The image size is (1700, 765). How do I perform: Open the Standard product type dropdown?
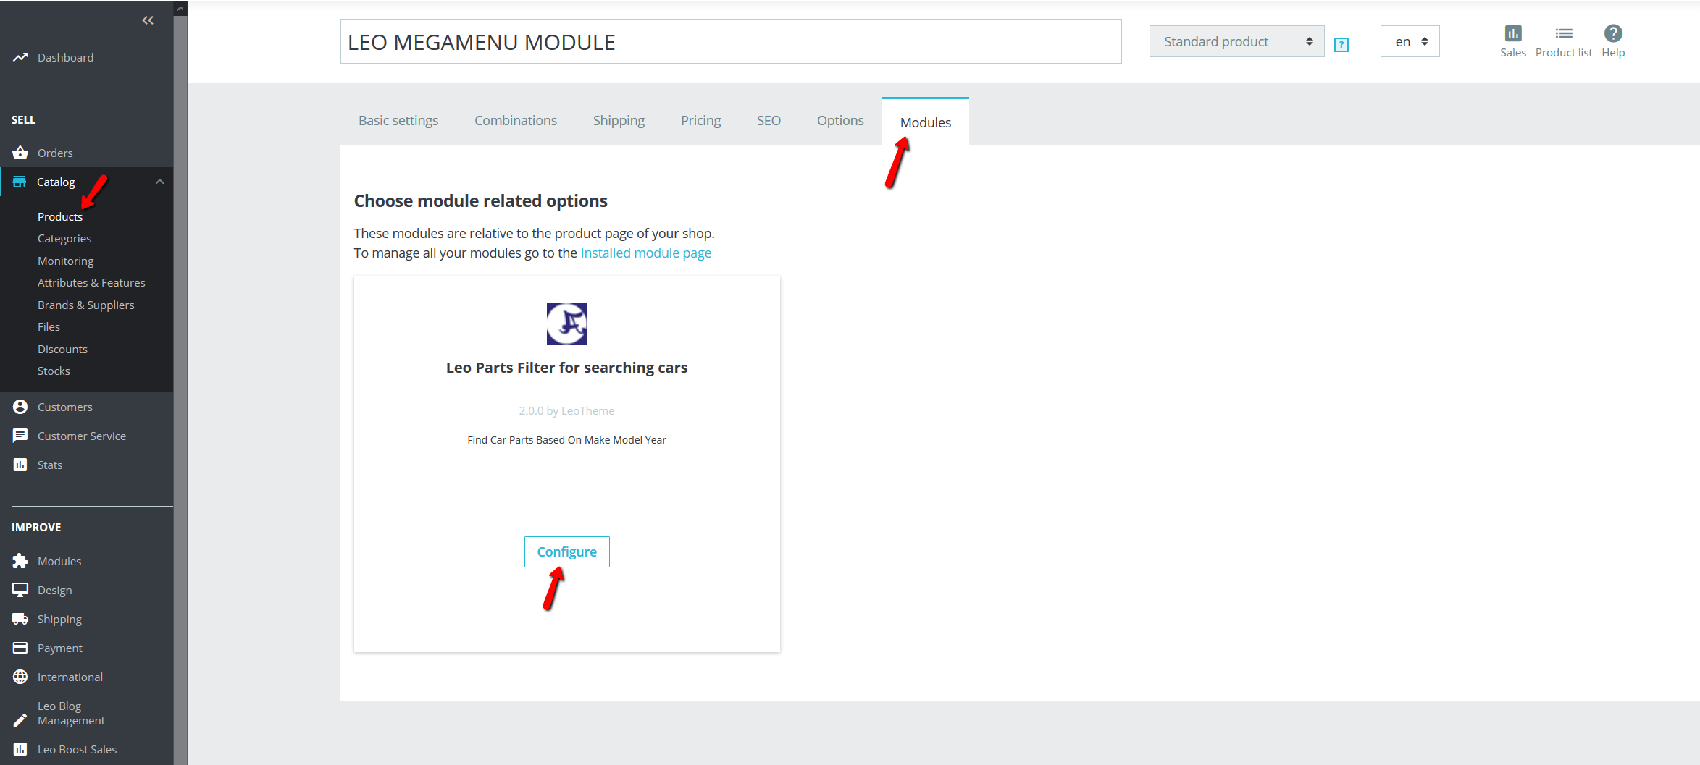point(1236,42)
